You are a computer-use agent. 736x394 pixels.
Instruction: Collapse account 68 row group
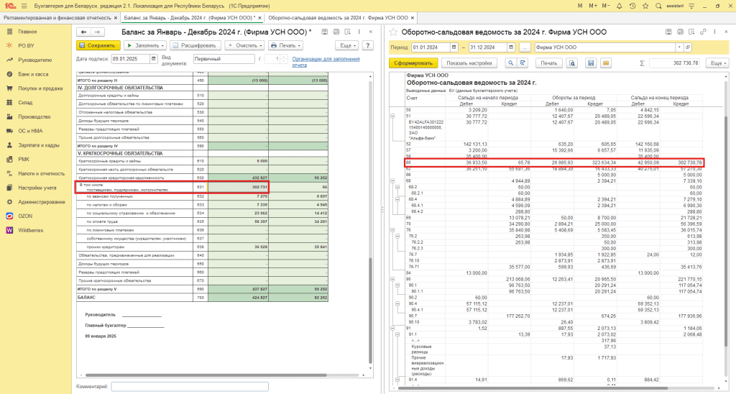(392, 180)
